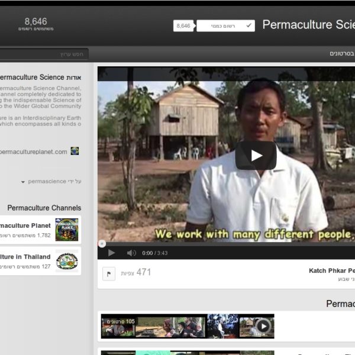Click the large play button on video
This screenshot has height=355, width=355.
[256, 155]
